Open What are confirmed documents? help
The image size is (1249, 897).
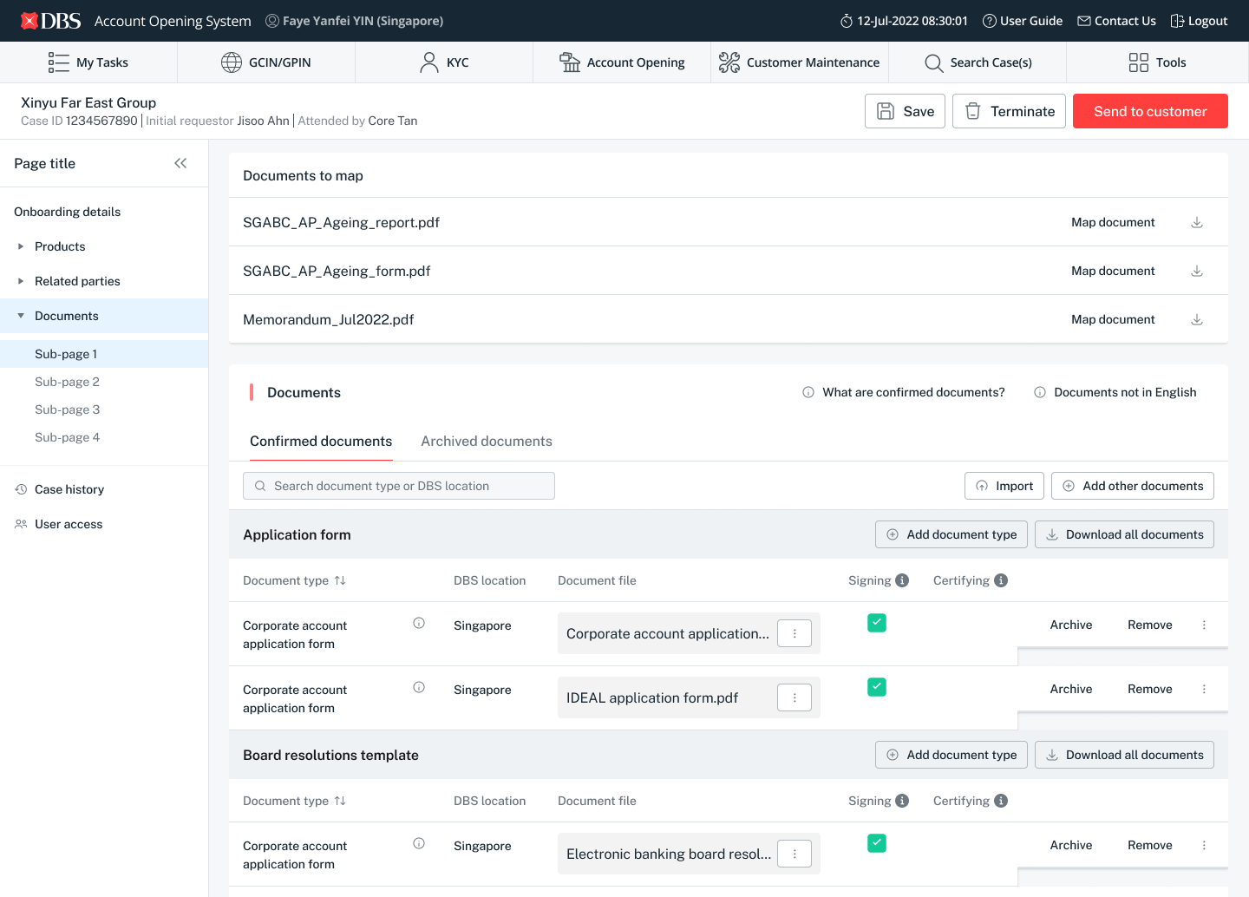point(904,392)
